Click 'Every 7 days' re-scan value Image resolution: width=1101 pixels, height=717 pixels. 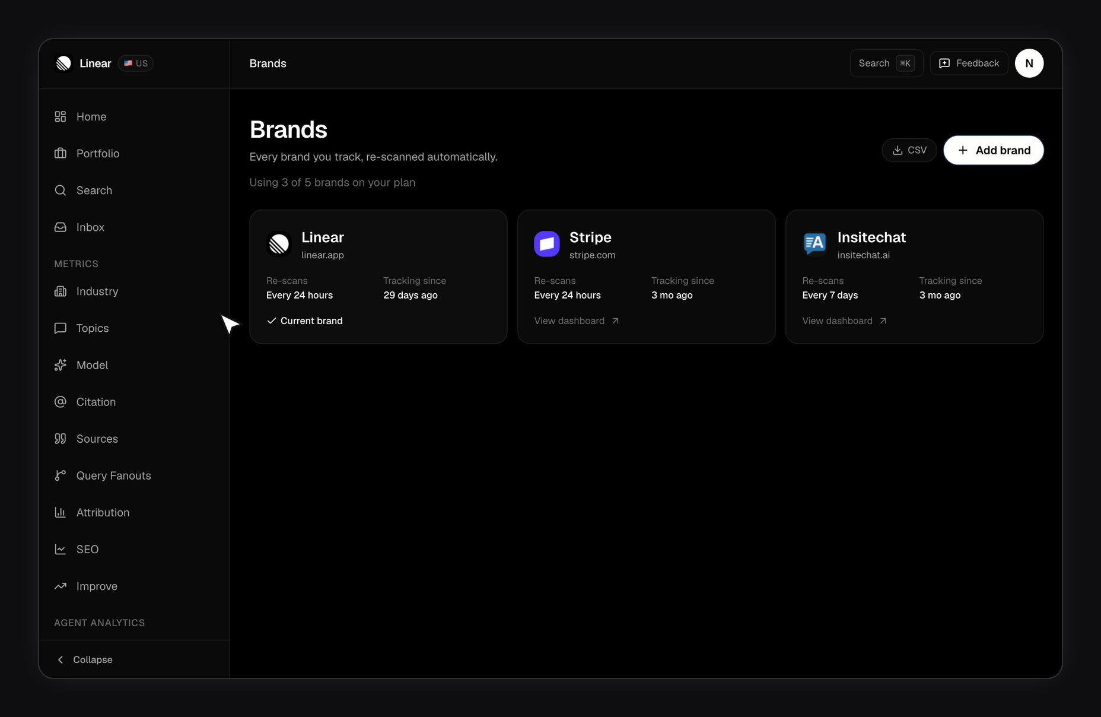point(830,295)
